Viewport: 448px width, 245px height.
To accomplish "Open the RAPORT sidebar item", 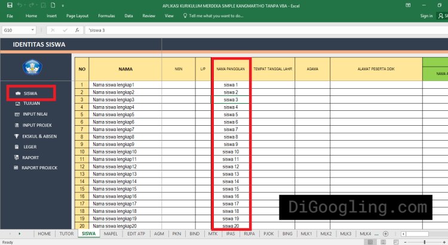I will click(x=30, y=157).
